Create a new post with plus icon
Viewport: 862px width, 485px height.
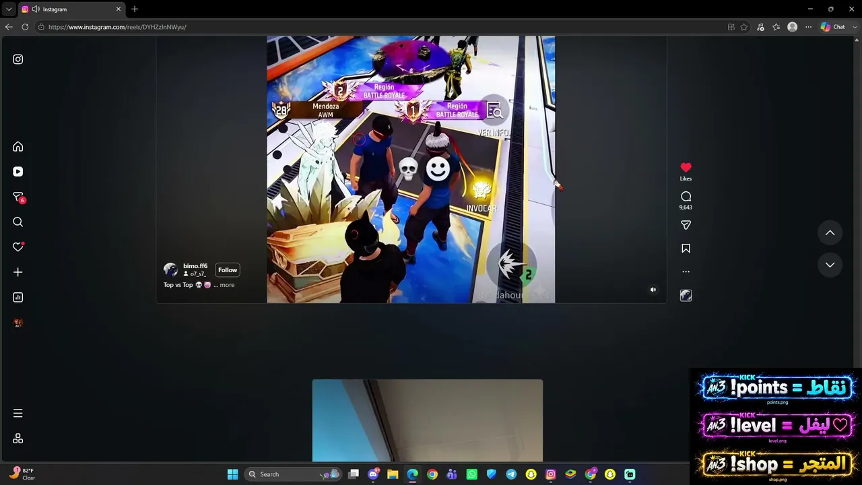click(18, 272)
